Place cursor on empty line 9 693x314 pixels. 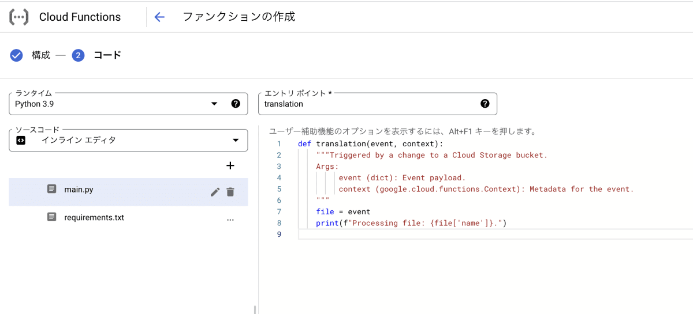495,234
